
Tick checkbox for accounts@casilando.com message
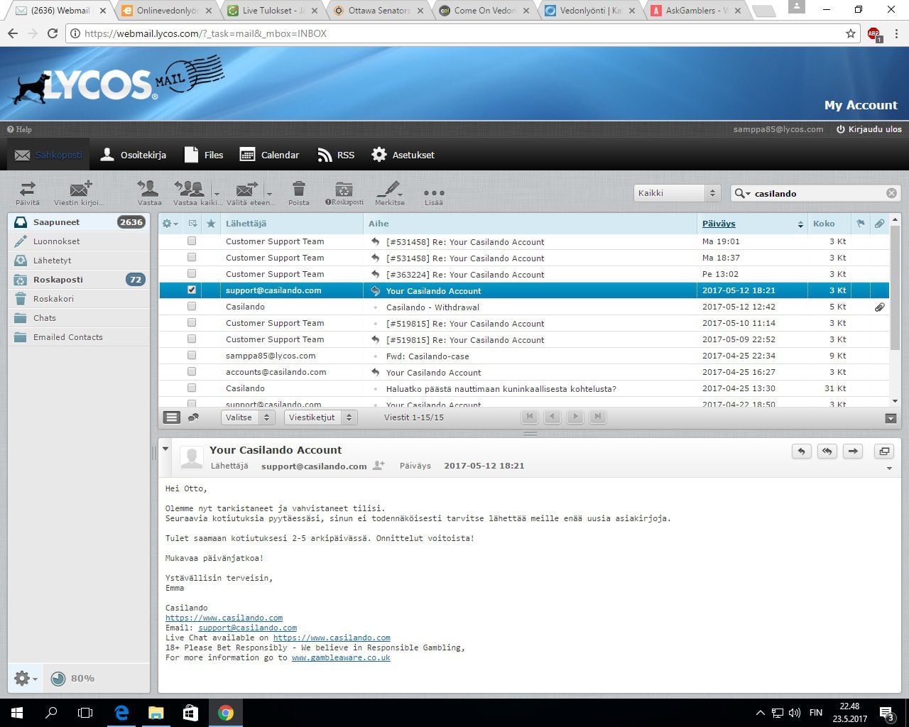192,372
